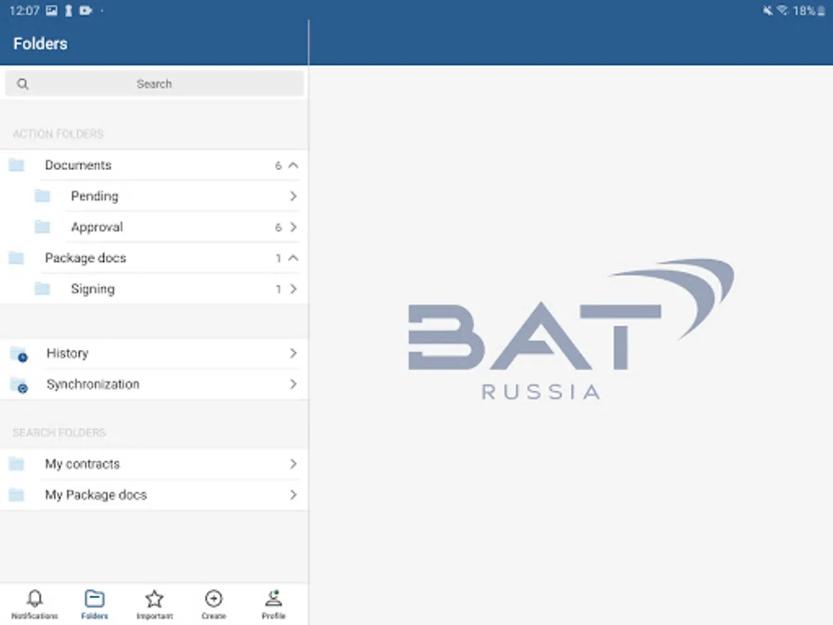Collapse the Documents folder chevron
Viewport: 833px width, 625px height.
pyautogui.click(x=293, y=165)
